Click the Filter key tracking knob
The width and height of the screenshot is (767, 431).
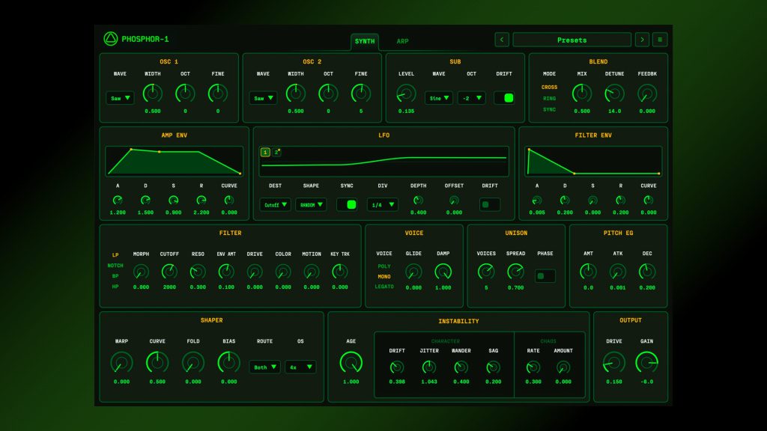click(340, 272)
